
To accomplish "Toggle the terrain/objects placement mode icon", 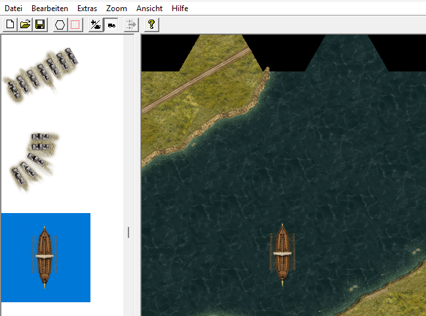I will pos(96,25).
